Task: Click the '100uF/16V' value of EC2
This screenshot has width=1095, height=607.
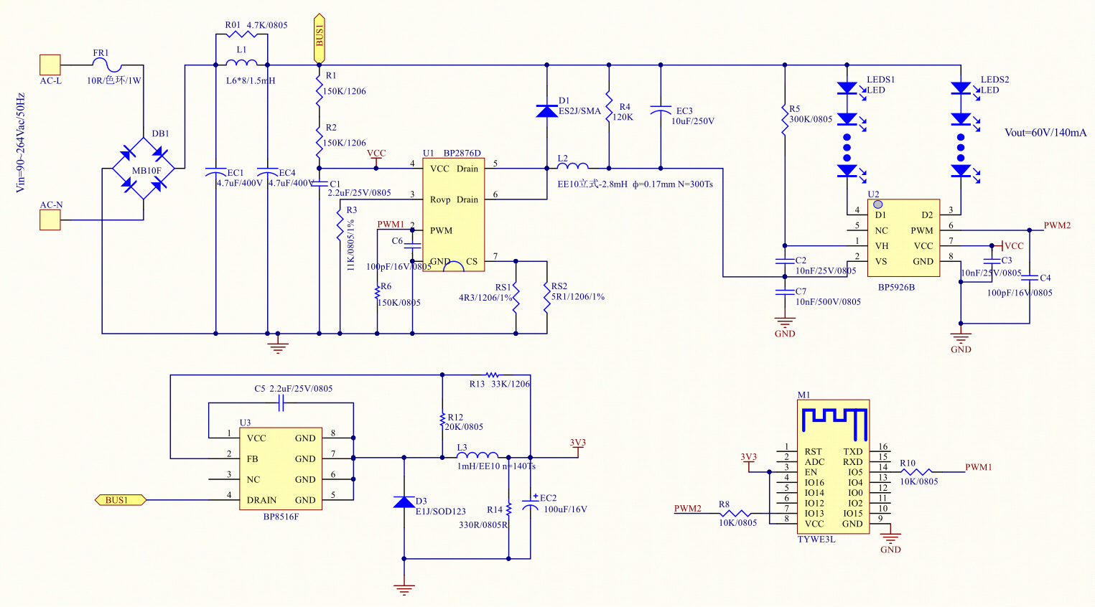Action: [566, 509]
